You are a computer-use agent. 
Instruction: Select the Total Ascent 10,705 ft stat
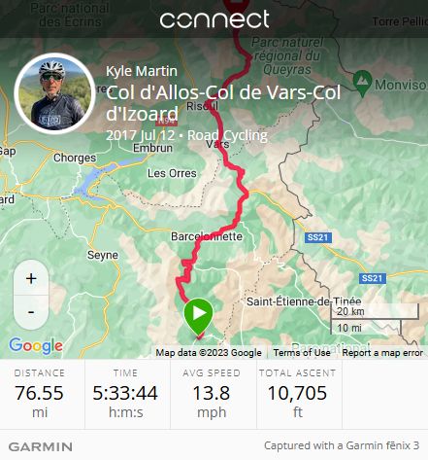point(297,395)
